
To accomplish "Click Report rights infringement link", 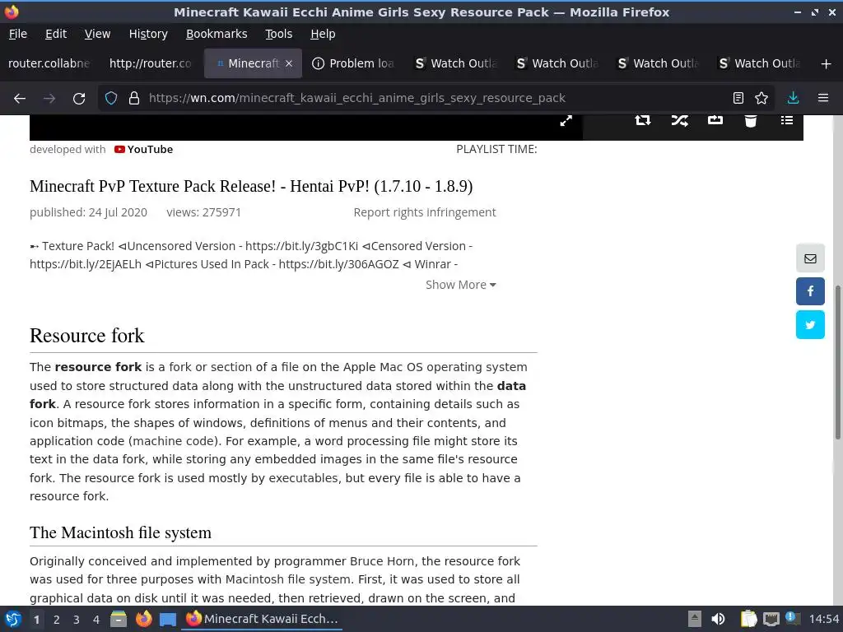I will point(425,212).
